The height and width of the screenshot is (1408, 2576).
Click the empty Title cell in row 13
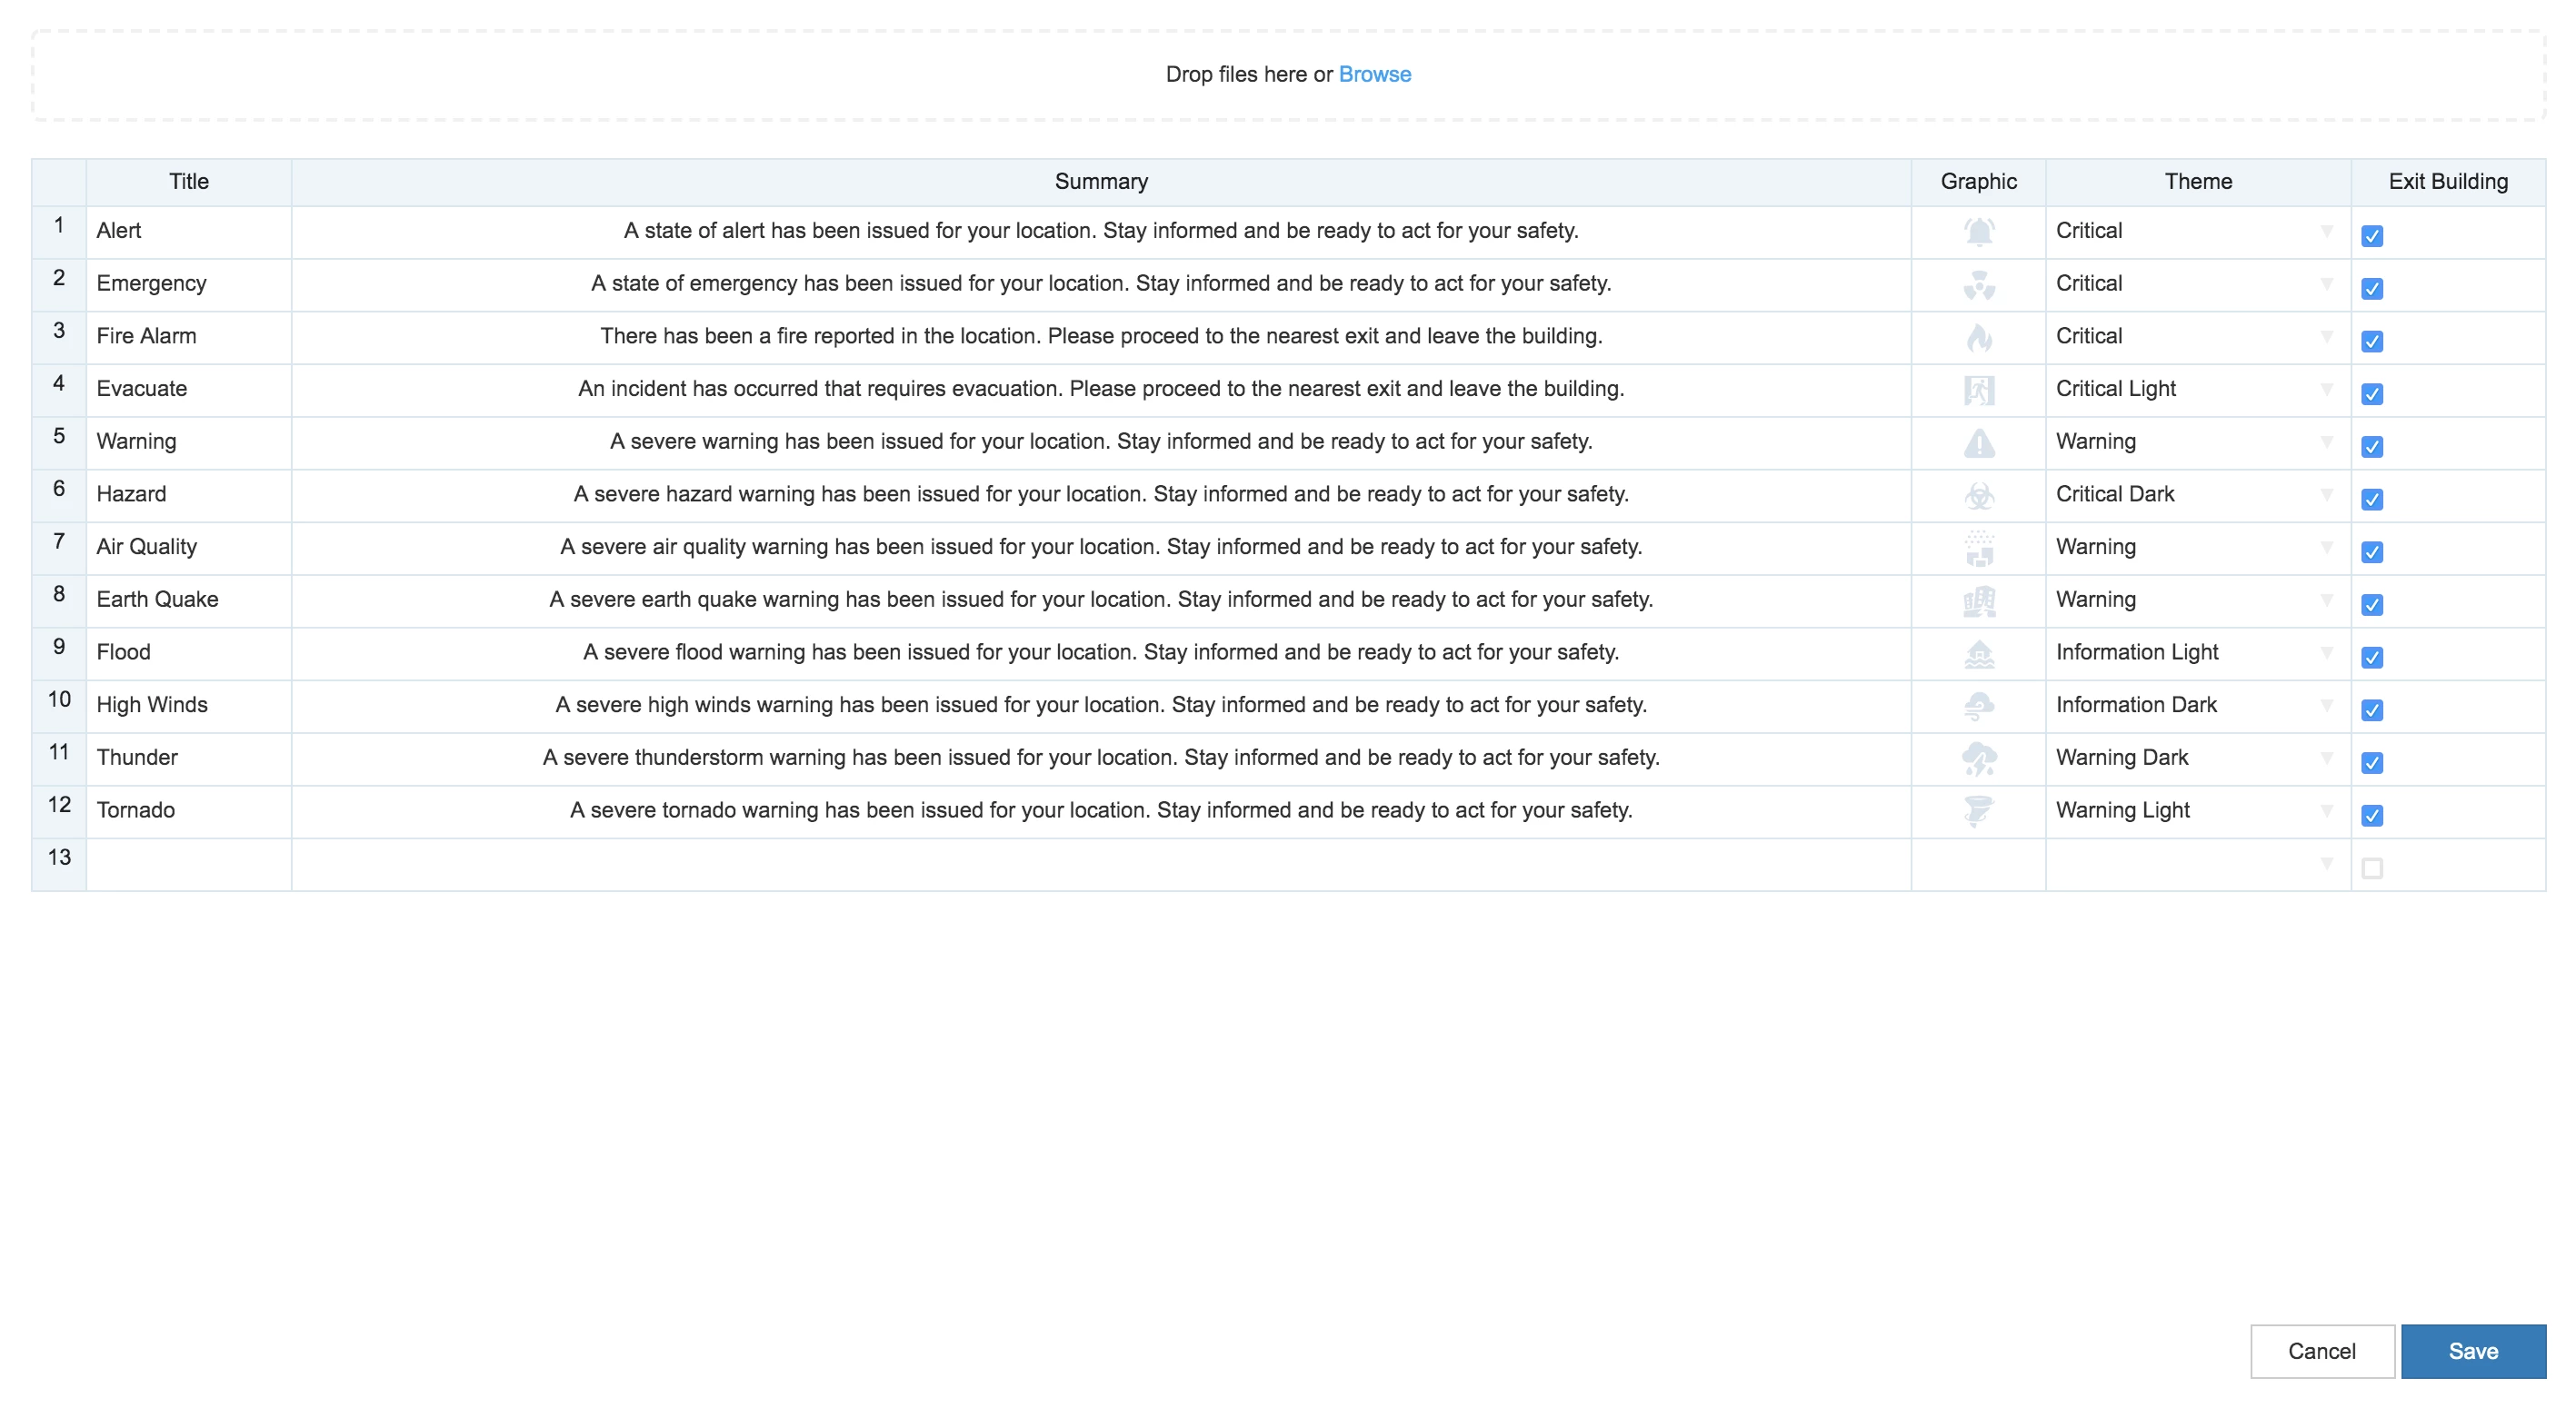click(188, 863)
